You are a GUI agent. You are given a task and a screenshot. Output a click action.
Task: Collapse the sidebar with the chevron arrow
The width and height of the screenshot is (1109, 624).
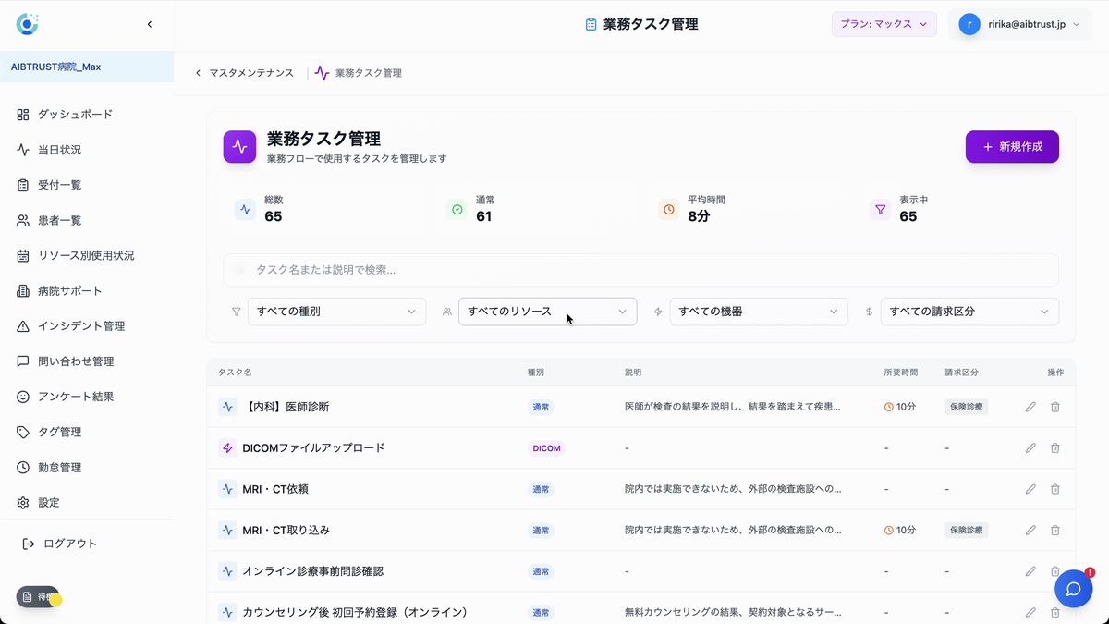point(150,24)
